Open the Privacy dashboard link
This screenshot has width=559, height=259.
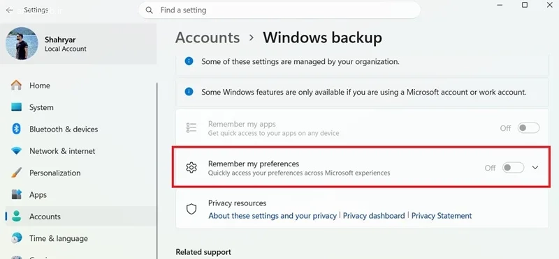click(374, 216)
